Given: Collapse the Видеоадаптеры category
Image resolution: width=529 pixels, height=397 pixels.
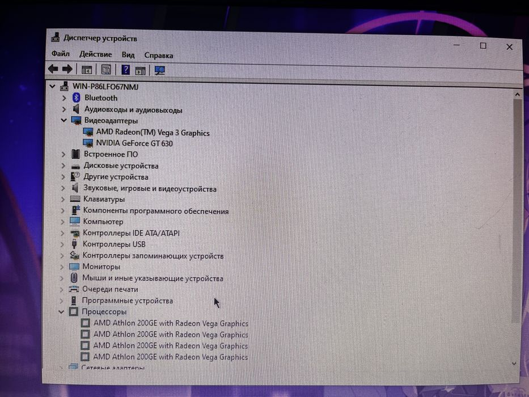Looking at the screenshot, I should click(64, 120).
